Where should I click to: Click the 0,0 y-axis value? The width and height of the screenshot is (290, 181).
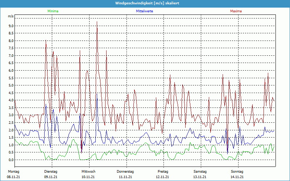[x=11, y=160]
